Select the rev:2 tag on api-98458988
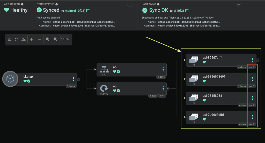The image size is (265, 143). click(x=252, y=105)
